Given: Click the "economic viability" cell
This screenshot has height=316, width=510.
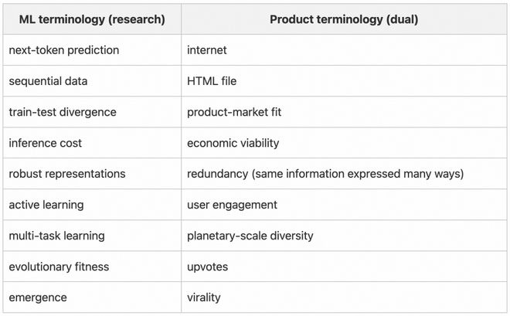Looking at the screenshot, I should pyautogui.click(x=233, y=143).
